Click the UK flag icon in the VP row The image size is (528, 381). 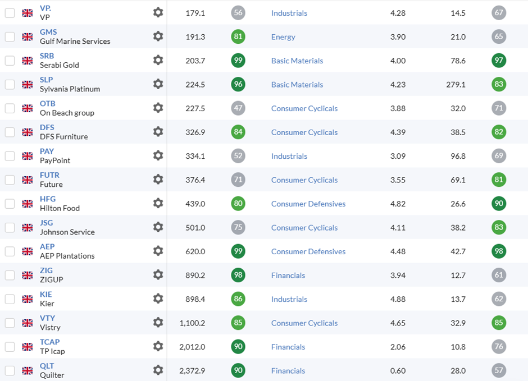(x=28, y=13)
